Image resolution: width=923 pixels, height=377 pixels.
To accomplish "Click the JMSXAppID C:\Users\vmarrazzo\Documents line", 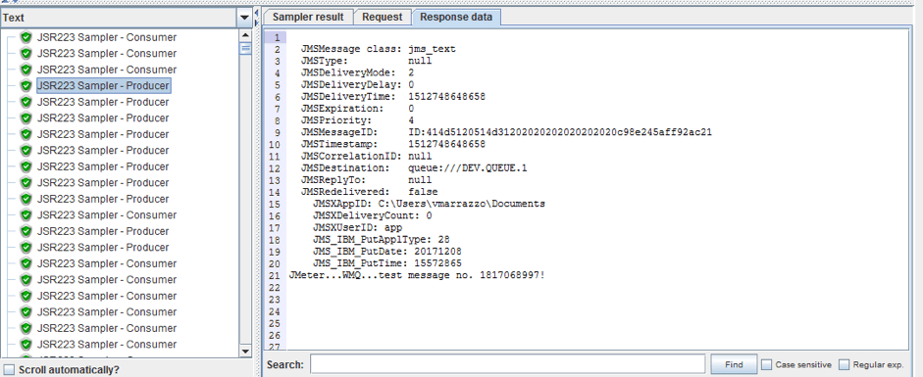I will (429, 204).
